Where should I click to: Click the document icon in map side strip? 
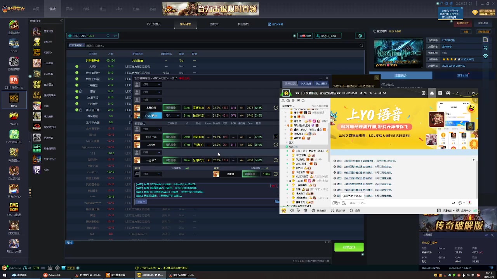coord(485,40)
